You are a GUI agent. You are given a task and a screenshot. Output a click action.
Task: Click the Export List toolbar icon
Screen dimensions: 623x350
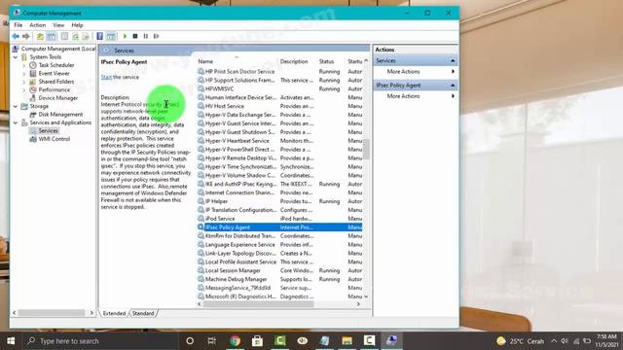coord(86,37)
